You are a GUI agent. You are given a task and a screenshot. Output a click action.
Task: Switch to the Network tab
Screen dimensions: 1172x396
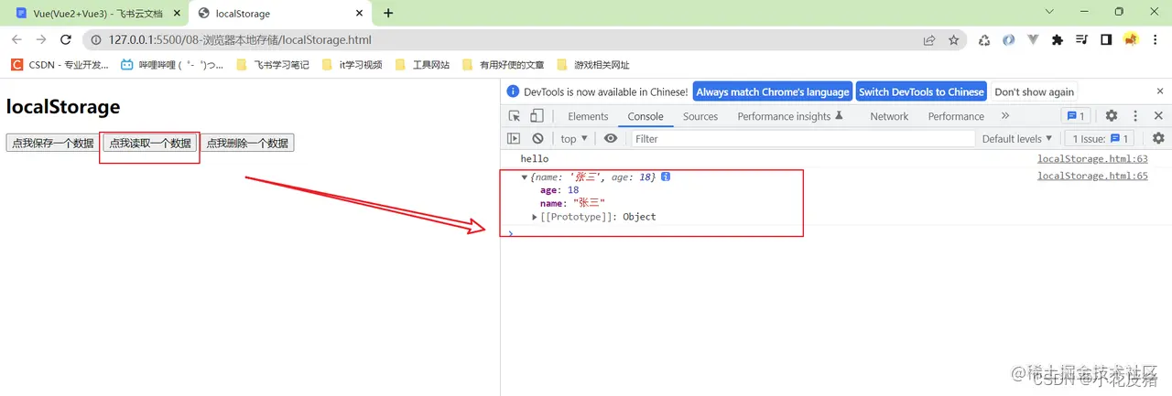889,116
